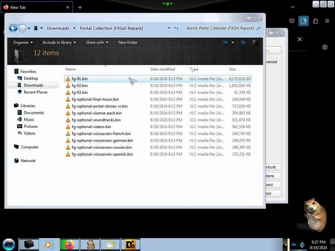Select Favorites in navigation pane

point(28,72)
